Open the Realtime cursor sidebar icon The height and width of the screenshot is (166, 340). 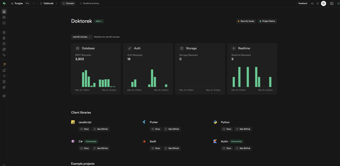[4, 55]
